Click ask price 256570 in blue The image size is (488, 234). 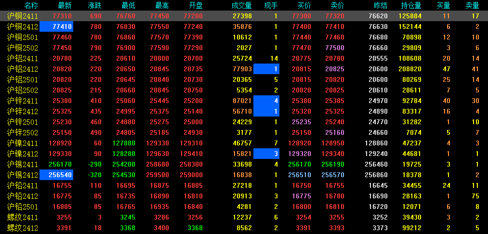tap(333, 175)
